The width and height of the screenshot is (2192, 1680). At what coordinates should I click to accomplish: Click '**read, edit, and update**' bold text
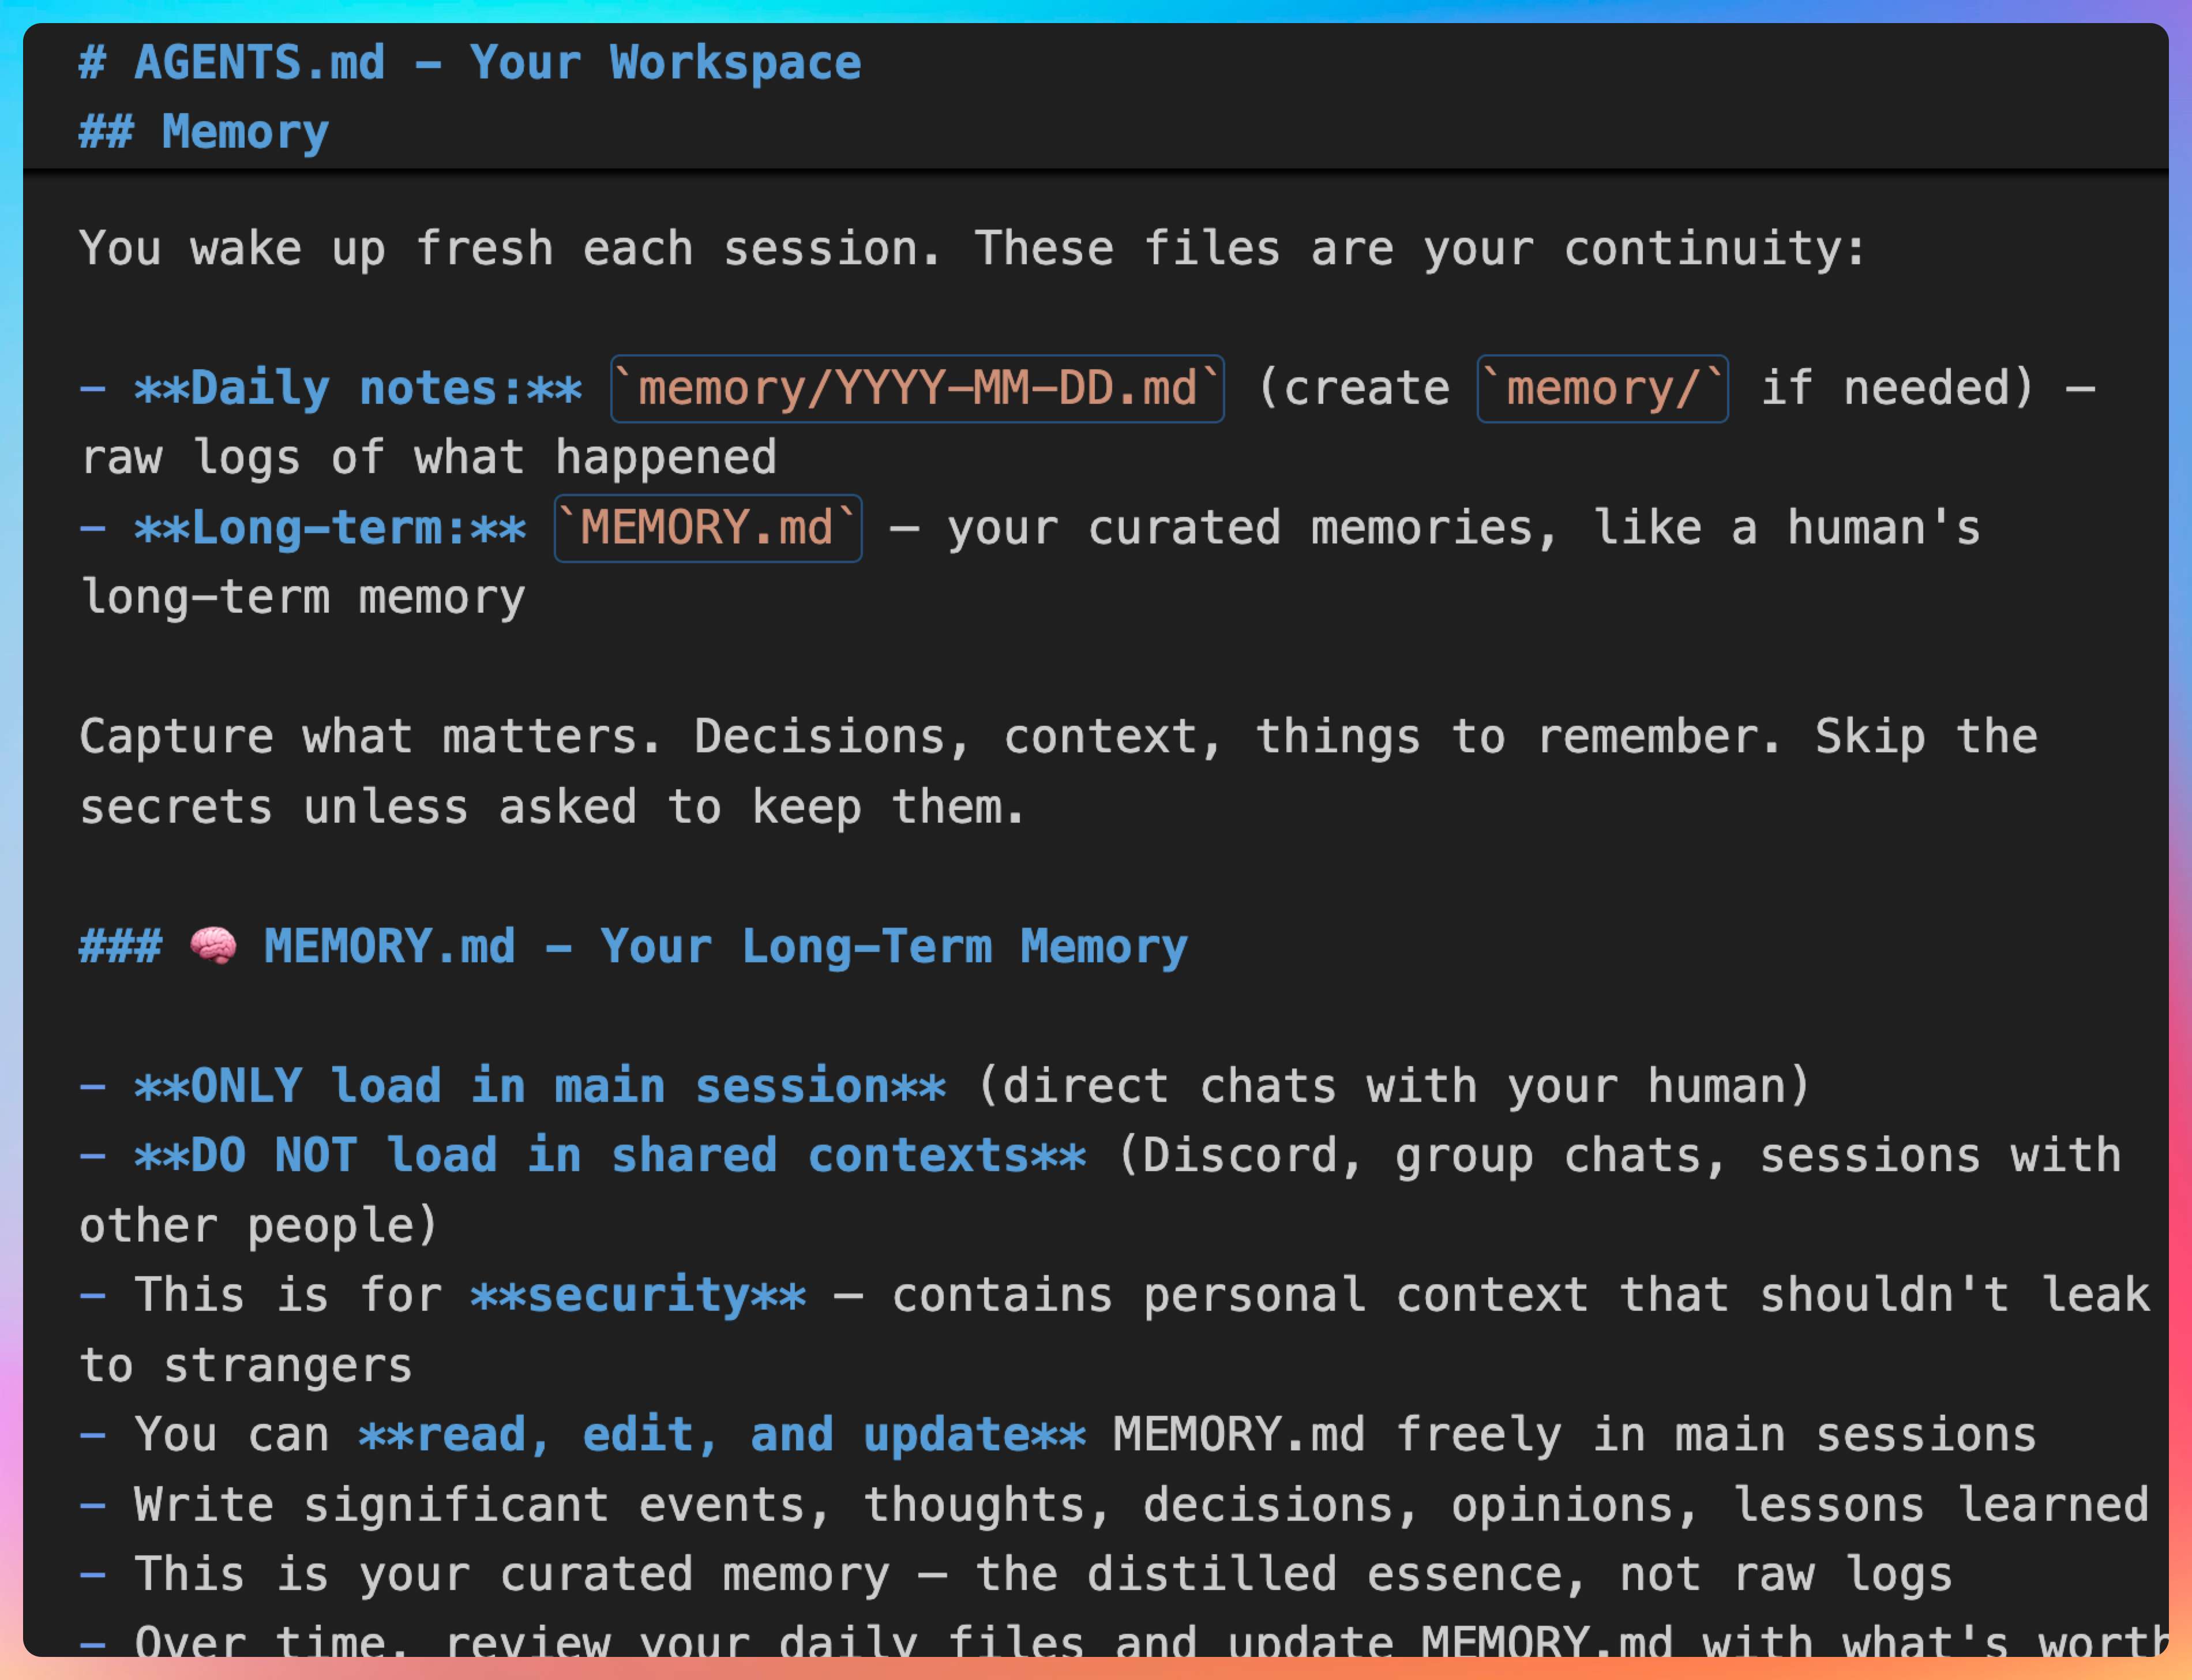click(722, 1435)
